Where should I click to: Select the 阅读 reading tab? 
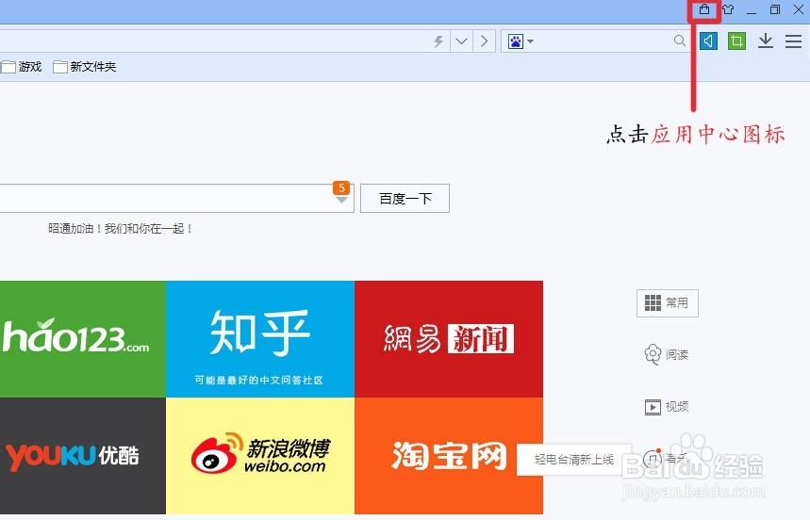pos(667,355)
